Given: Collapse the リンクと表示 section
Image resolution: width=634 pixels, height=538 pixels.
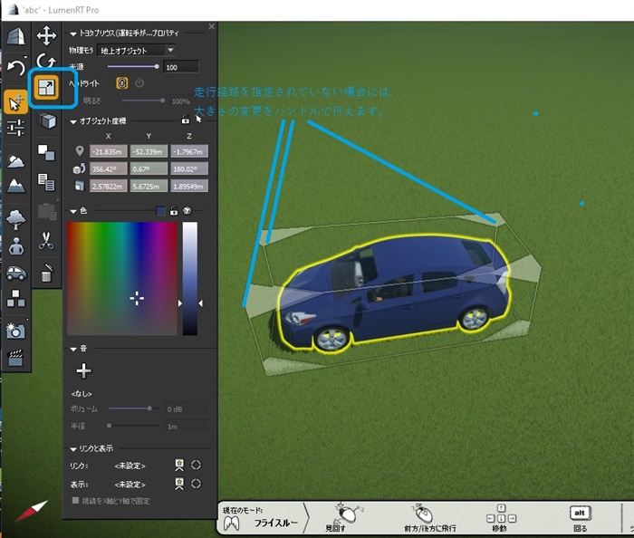Looking at the screenshot, I should [x=73, y=449].
